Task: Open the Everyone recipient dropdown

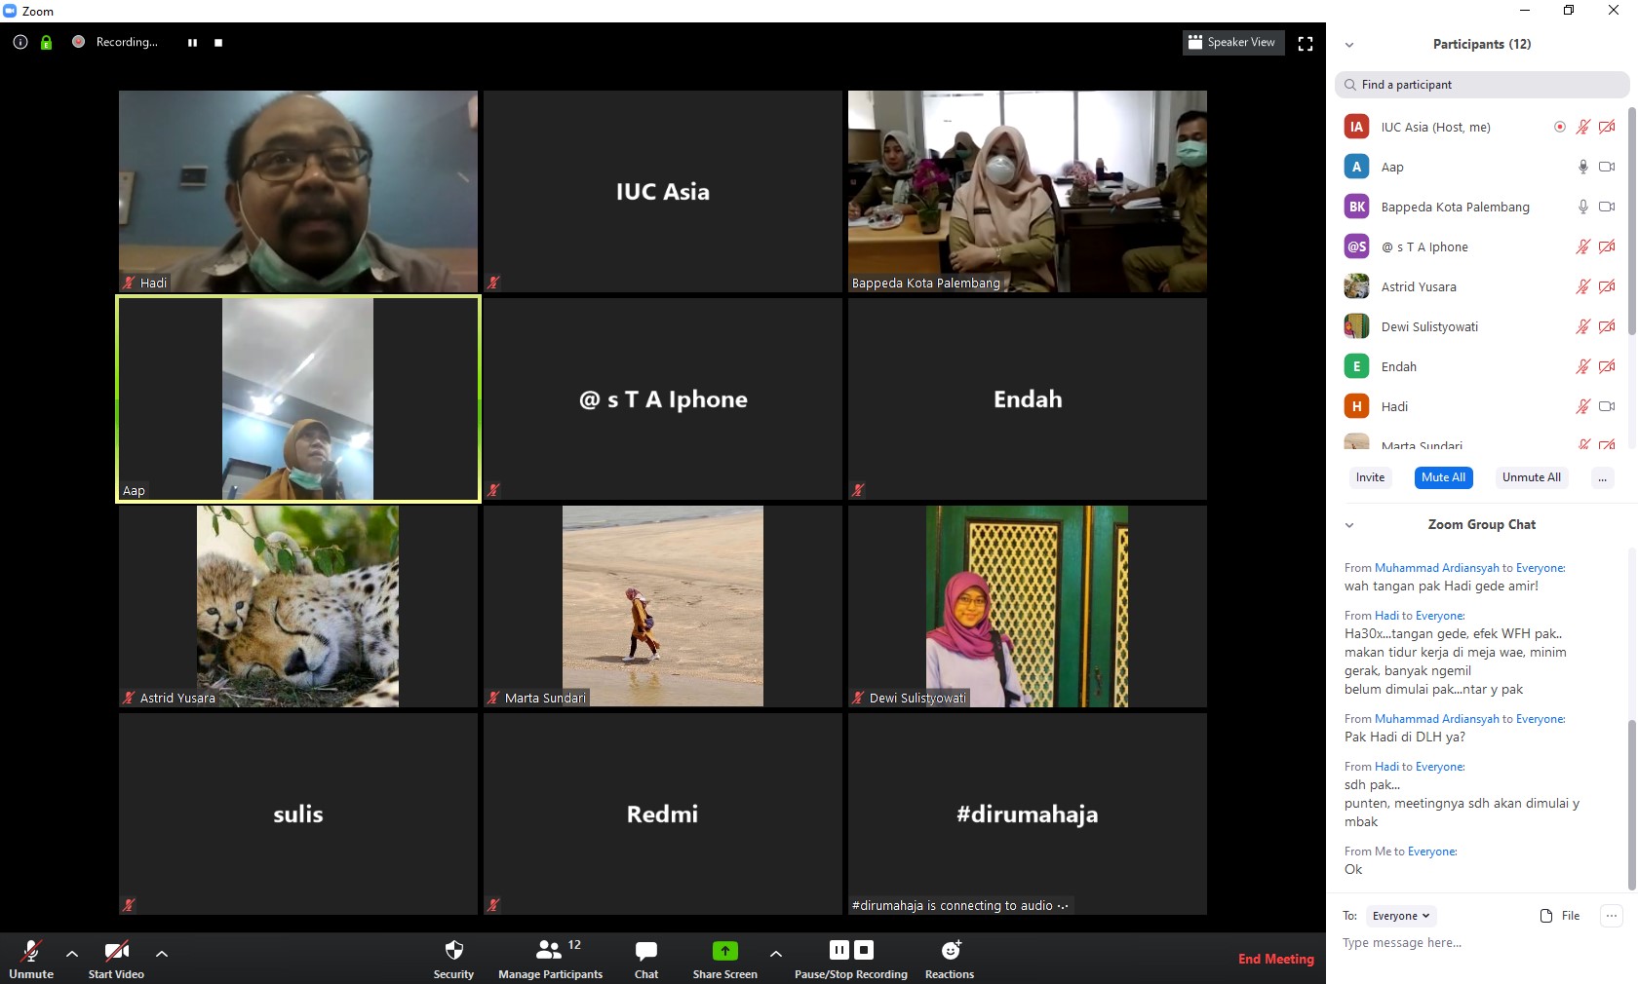Action: (x=1401, y=916)
